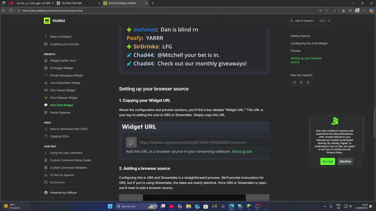Viewport: 376px width, 211px height.
Task: Jump to Configuring the Chat Widget
Action: [309, 43]
